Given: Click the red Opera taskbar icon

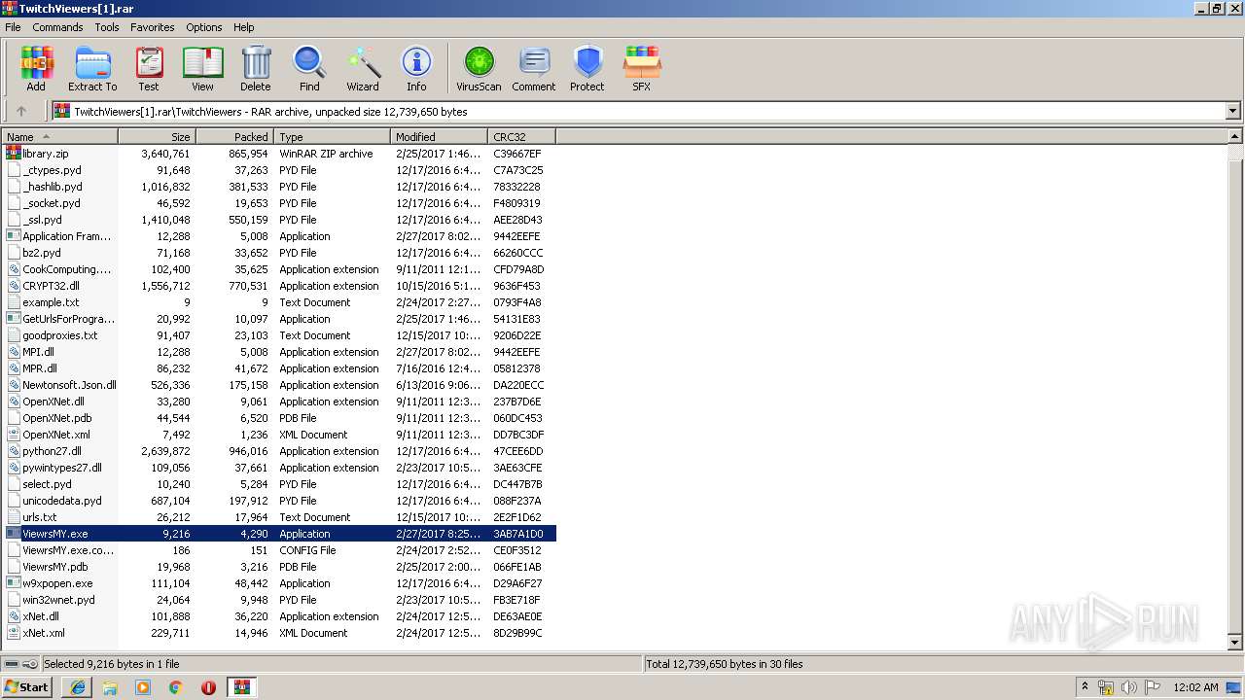Looking at the screenshot, I should tap(208, 687).
